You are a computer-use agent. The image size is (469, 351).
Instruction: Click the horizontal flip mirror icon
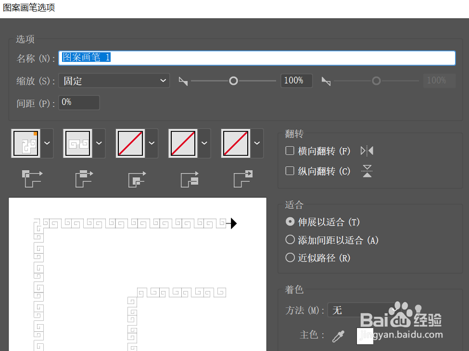367,151
